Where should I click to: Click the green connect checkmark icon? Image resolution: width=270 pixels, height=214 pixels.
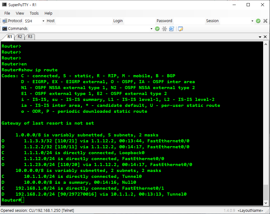pyautogui.click(x=258, y=21)
